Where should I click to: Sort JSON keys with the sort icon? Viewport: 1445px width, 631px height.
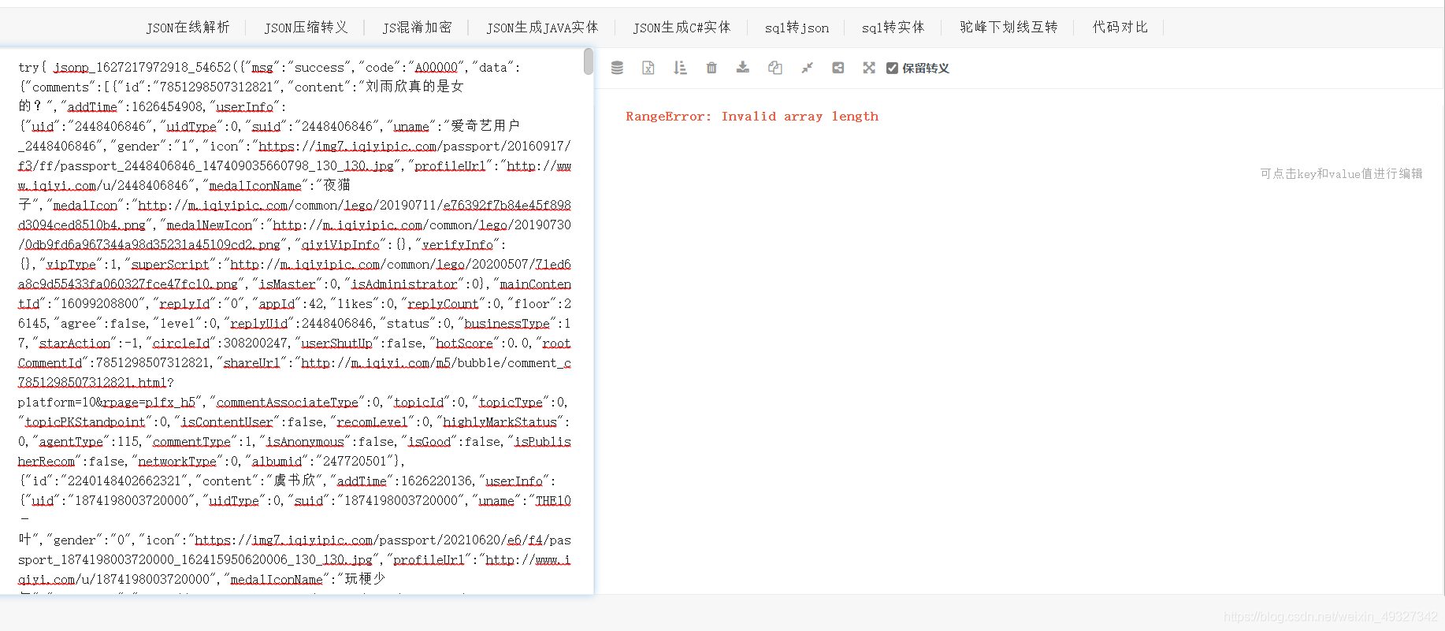680,68
